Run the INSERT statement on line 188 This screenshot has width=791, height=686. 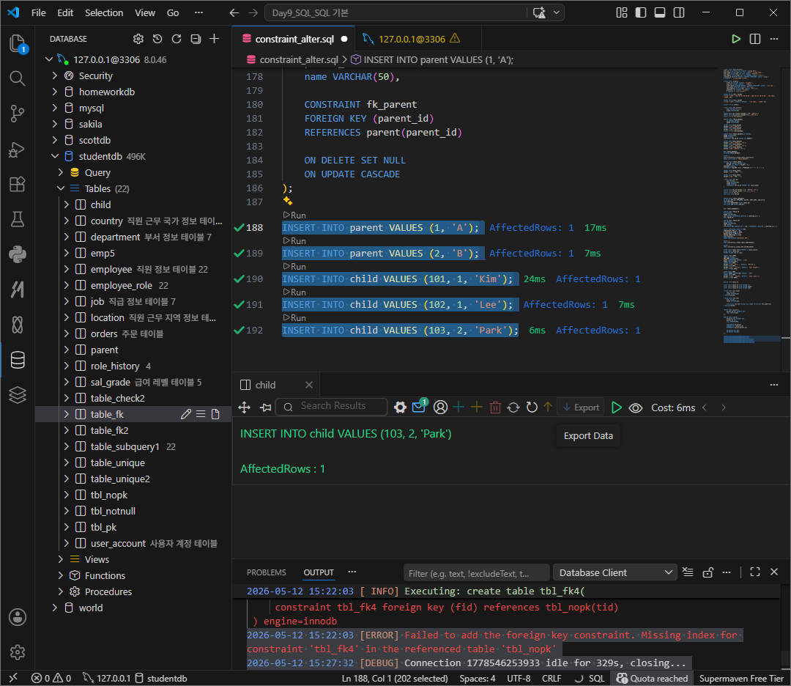tap(295, 215)
